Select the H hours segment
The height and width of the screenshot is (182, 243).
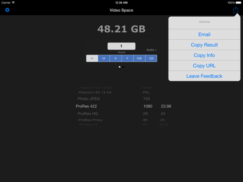click(x=92, y=58)
